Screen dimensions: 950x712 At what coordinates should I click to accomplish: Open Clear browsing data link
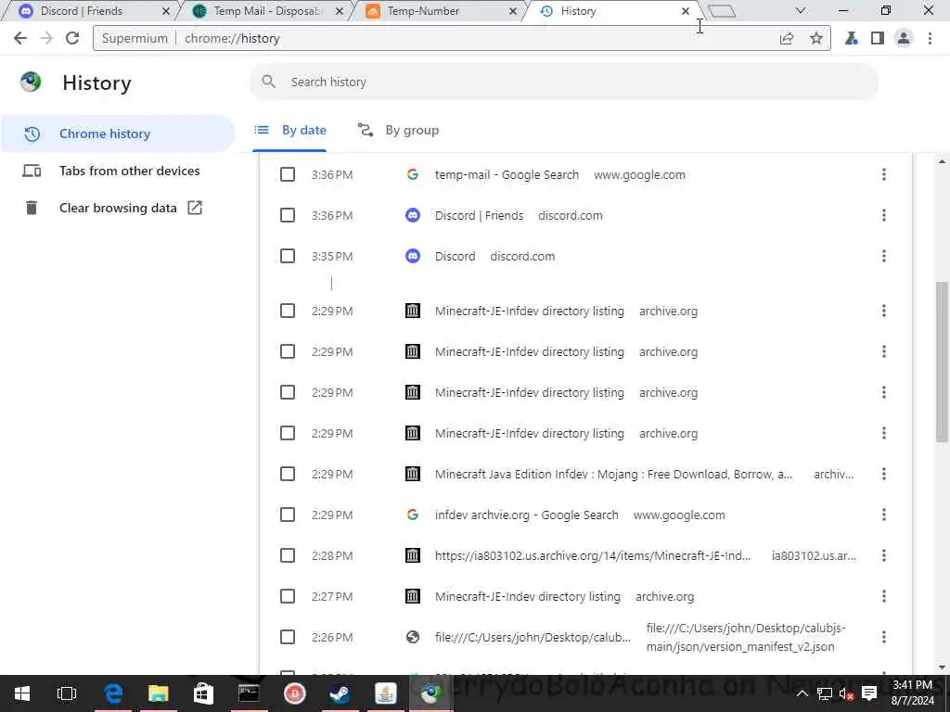coord(118,208)
